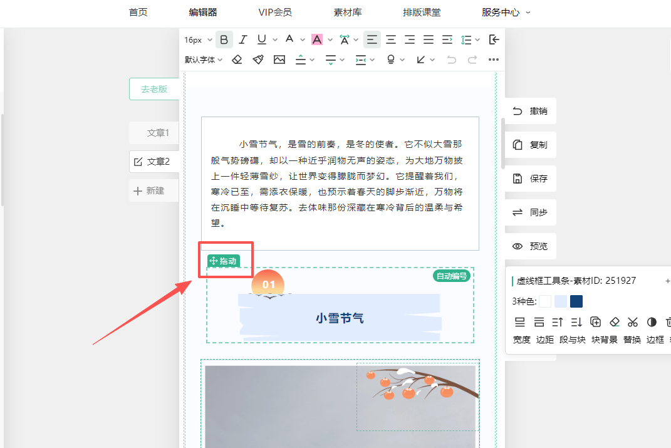Expand the line spacing dropdown arrow
This screenshot has width=671, height=448.
478,40
